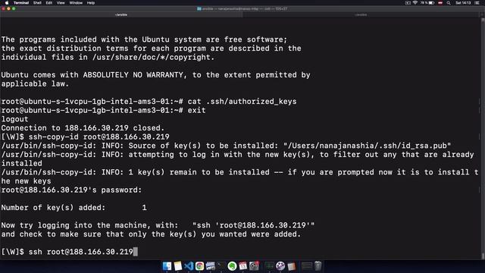Open the Help menu
Screen dimensions: 485x273
point(91,3)
